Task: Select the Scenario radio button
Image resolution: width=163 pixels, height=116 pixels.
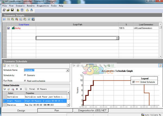Action: pos(25,75)
